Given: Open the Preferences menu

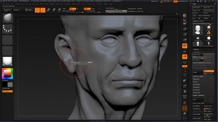Looking at the screenshot, I should 67,4.
